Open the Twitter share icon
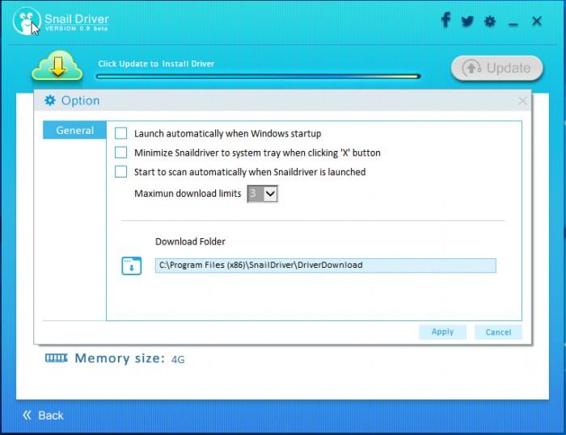Image resolution: width=566 pixels, height=435 pixels. click(x=467, y=21)
